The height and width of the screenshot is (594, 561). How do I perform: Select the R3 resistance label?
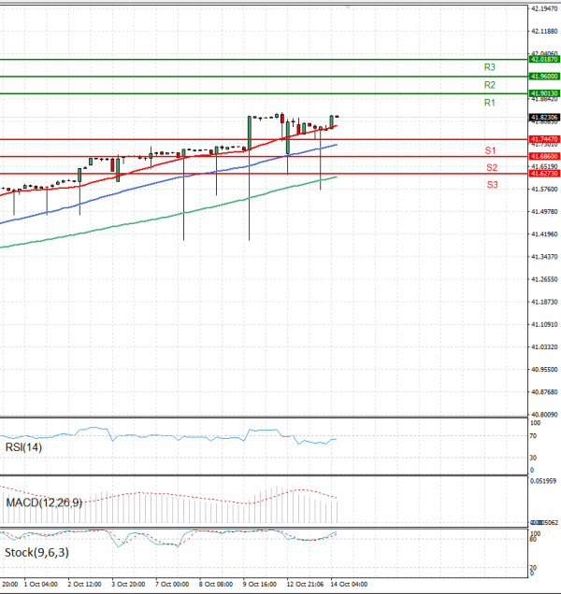[490, 67]
